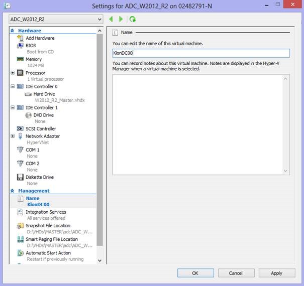The width and height of the screenshot is (304, 286).
Task: Click the notes area scroll-up arrow
Action: click(285, 79)
